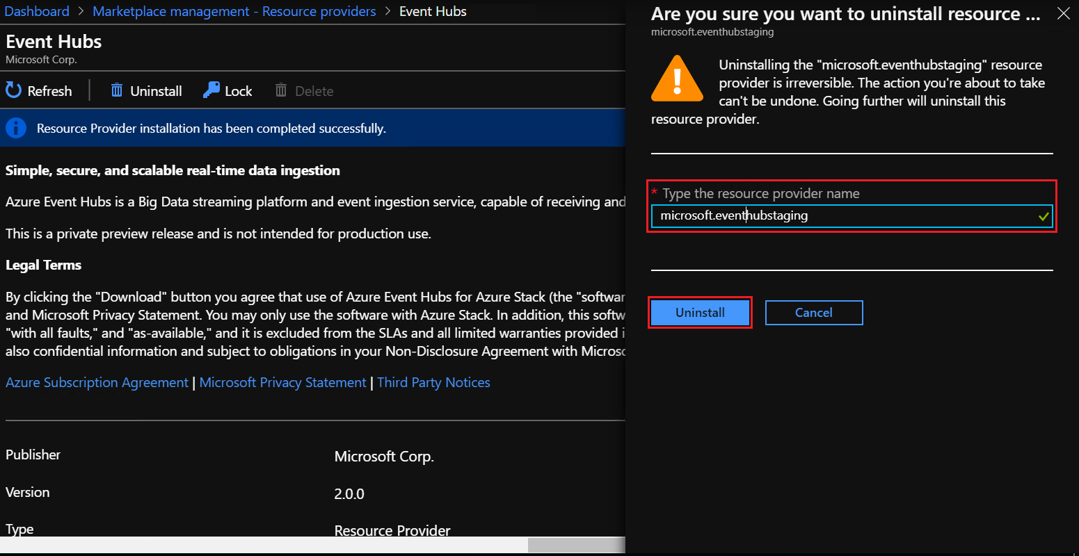
Task: Confirm by pressing the Uninstall button
Action: pyautogui.click(x=700, y=312)
